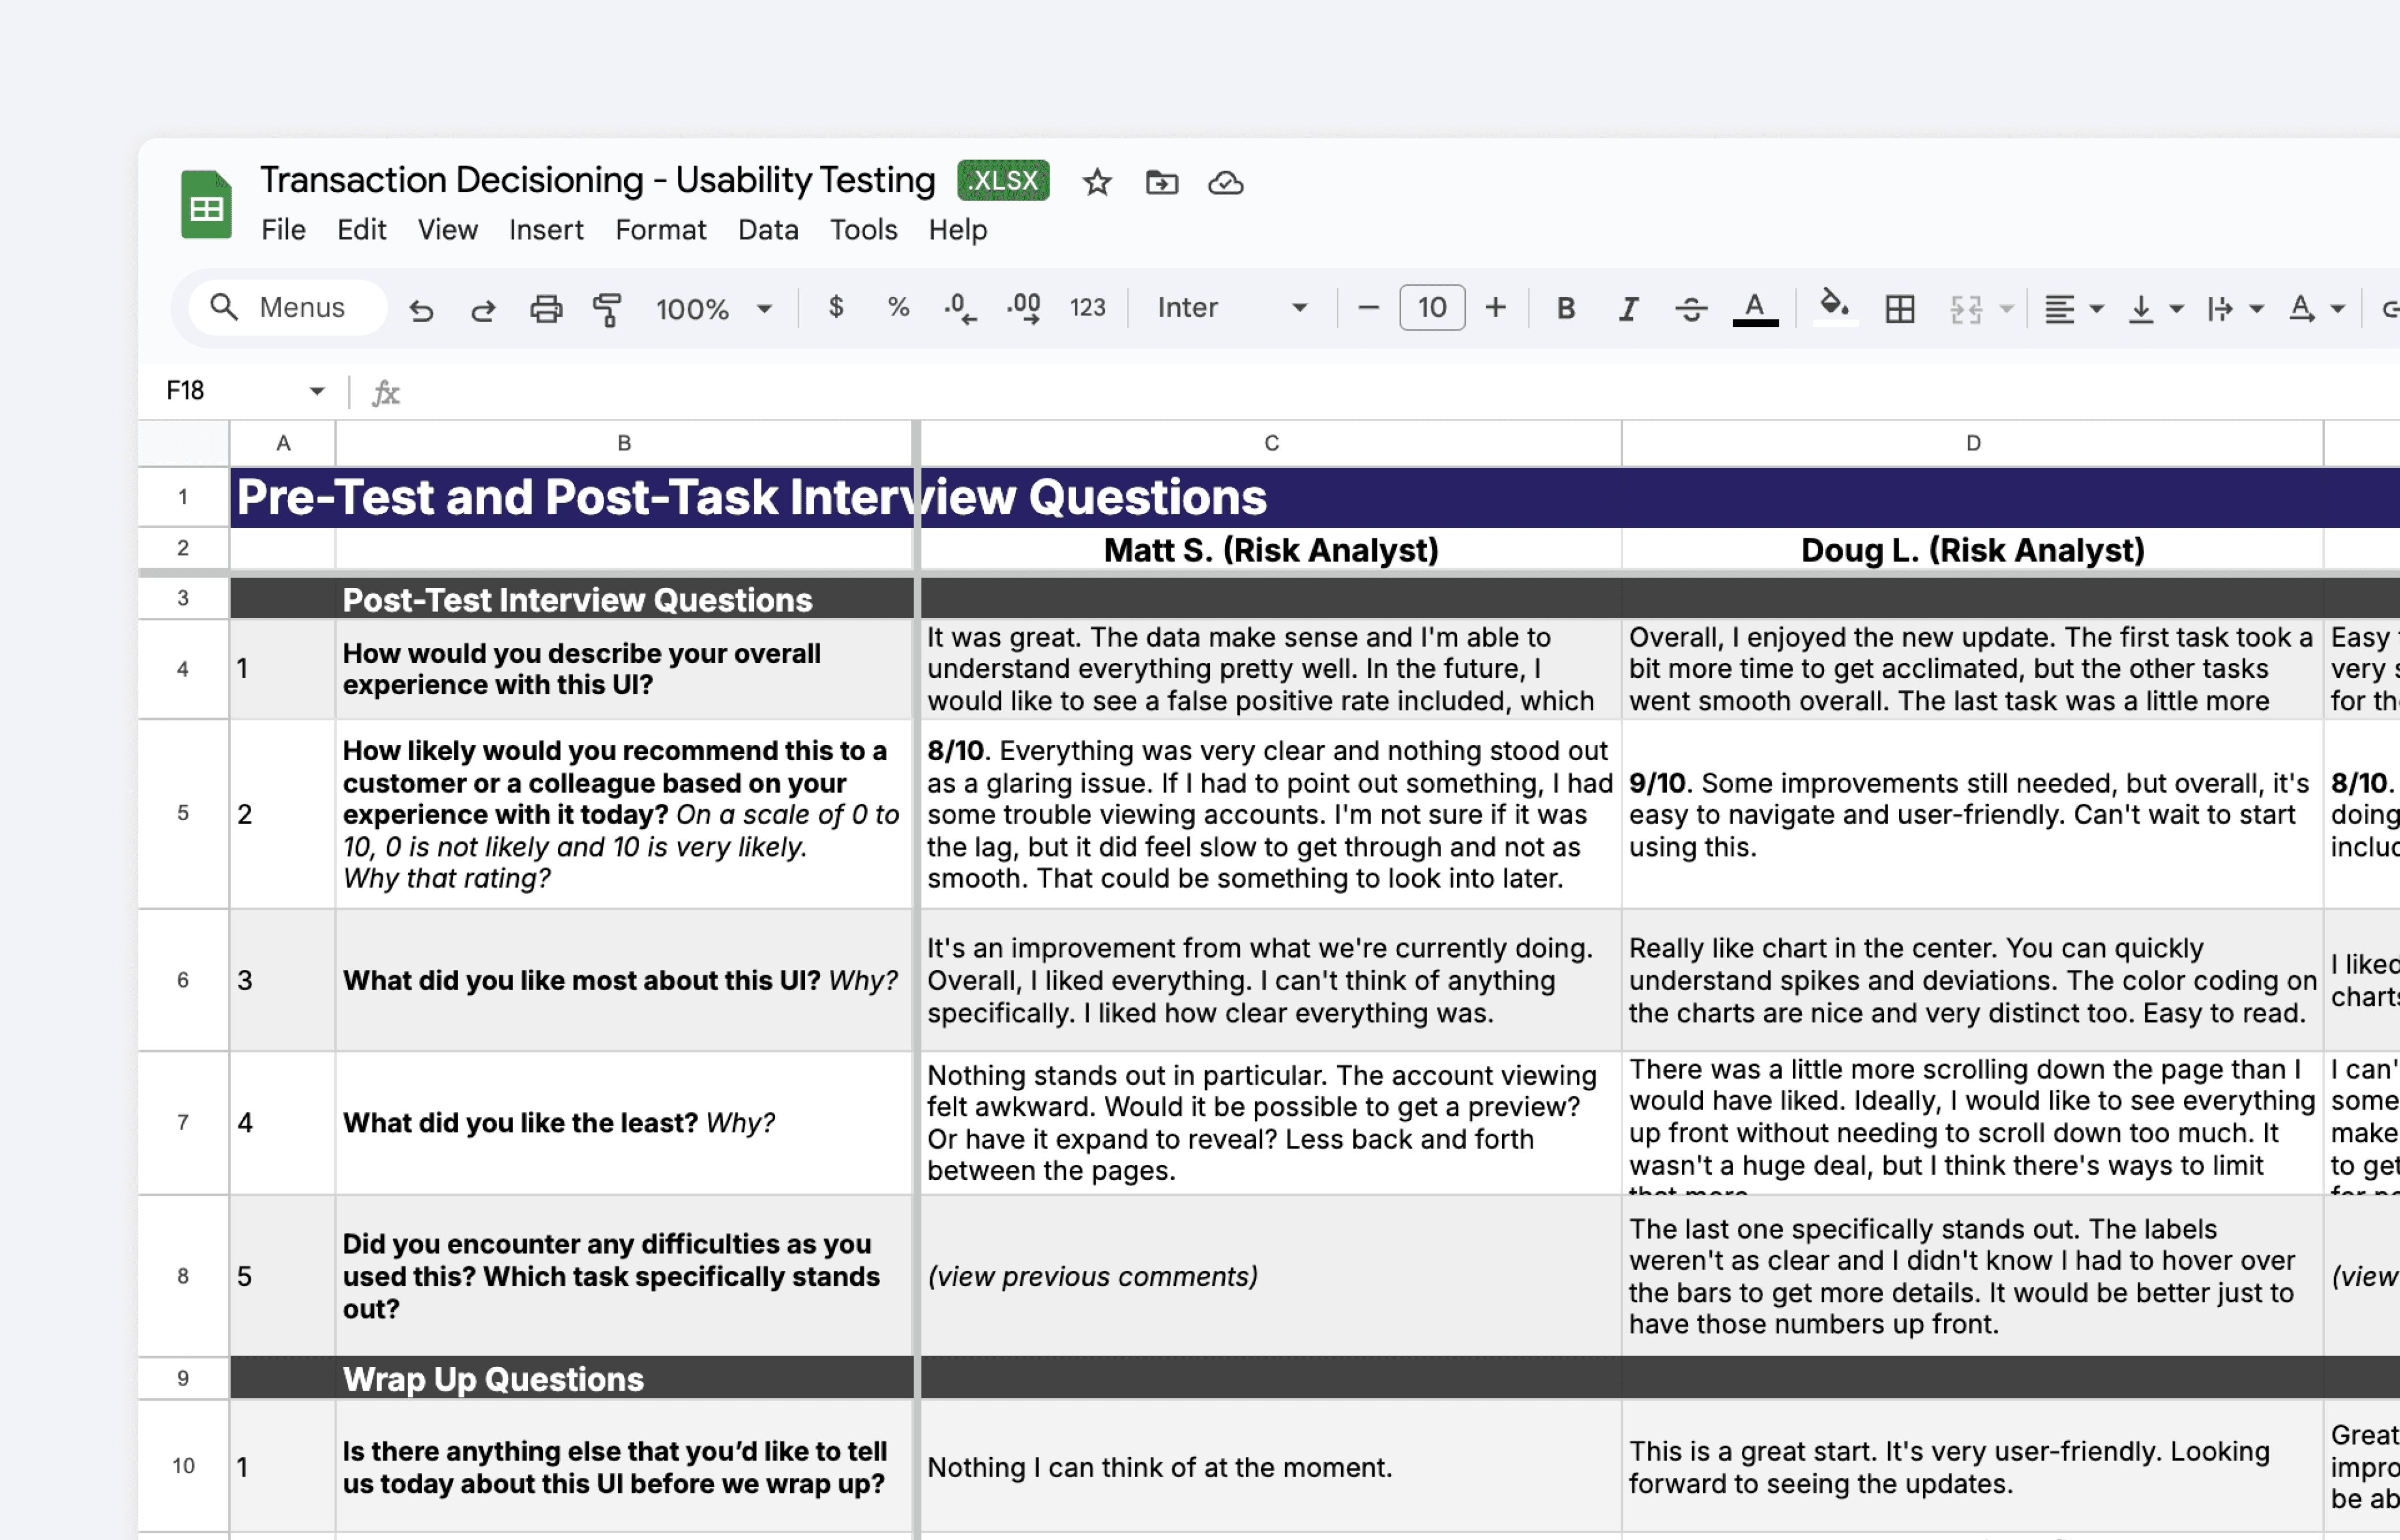This screenshot has width=2400, height=1540.
Task: Format as percent
Action: pos(898,307)
